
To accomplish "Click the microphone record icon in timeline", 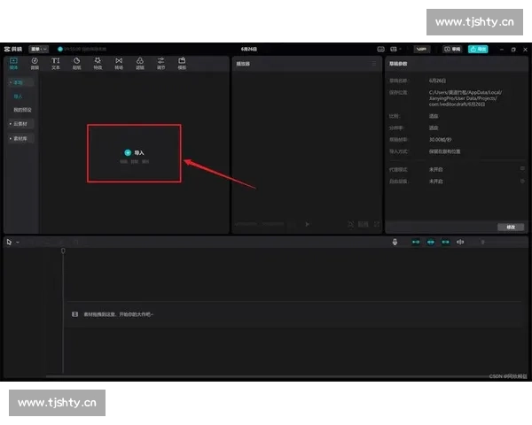I will coord(395,242).
